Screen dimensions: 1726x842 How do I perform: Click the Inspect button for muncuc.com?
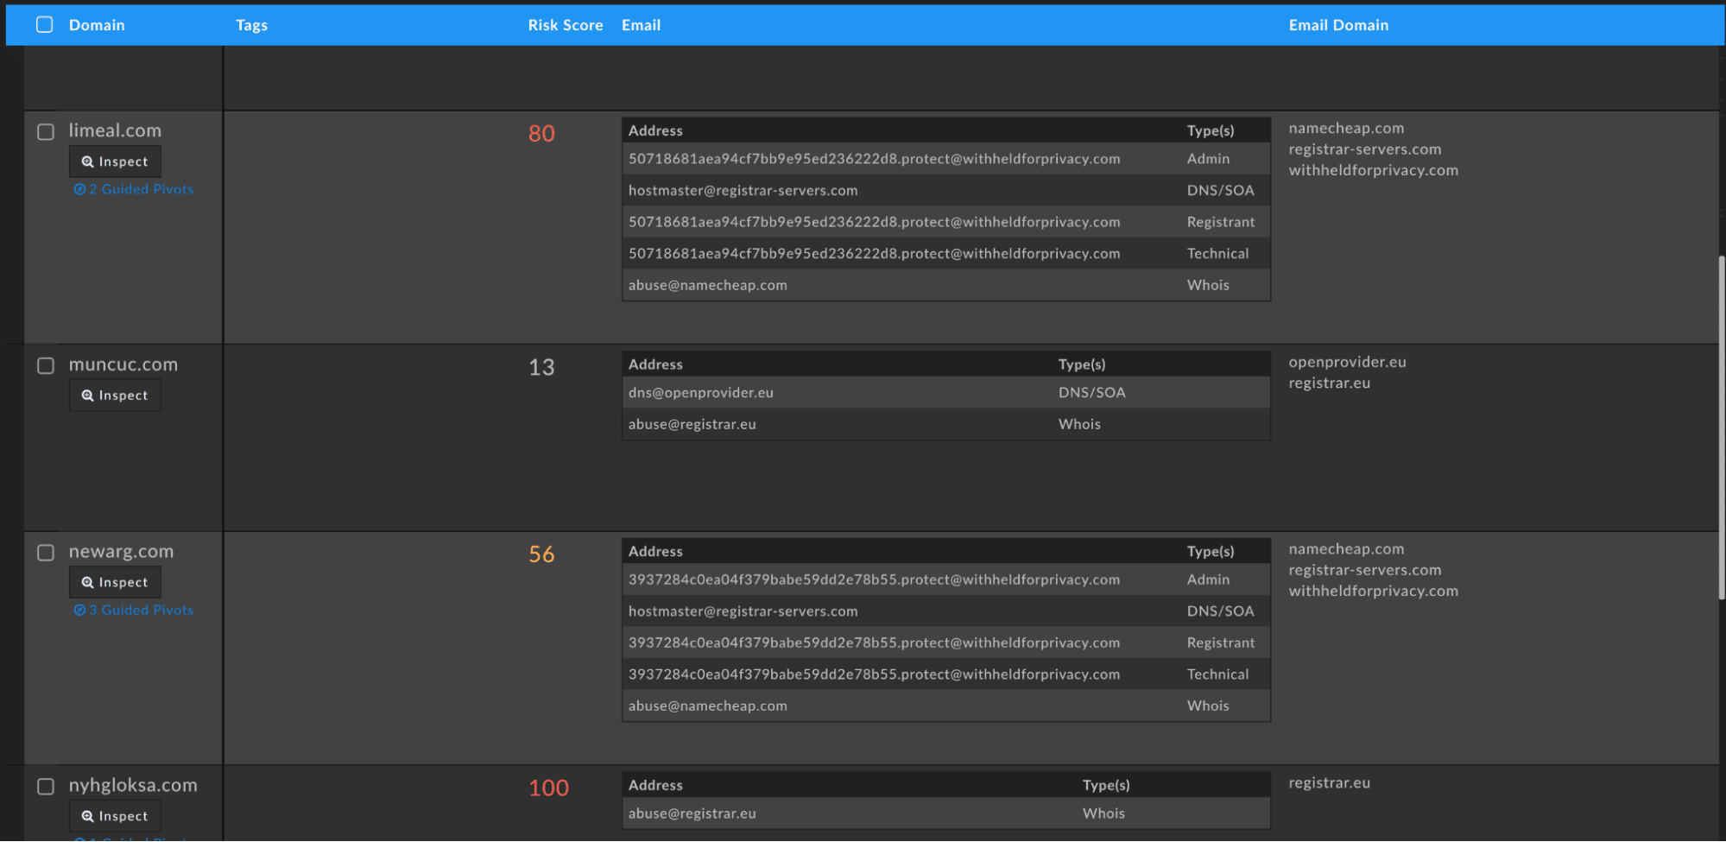pyautogui.click(x=115, y=395)
